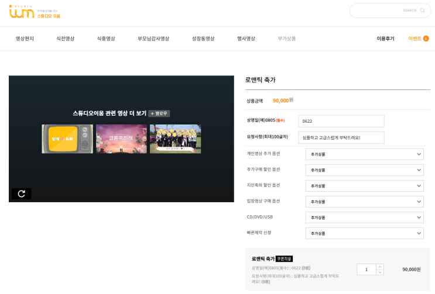Open the 식전영상 menu

66,39
